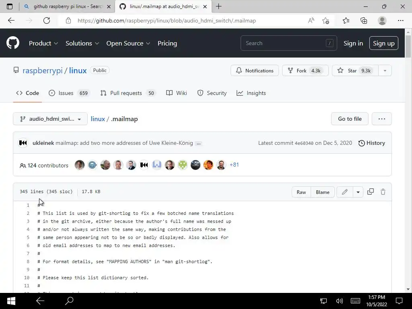Viewport: 412px width, 309px height.
Task: View site info via the padlock icon
Action: coord(68,21)
